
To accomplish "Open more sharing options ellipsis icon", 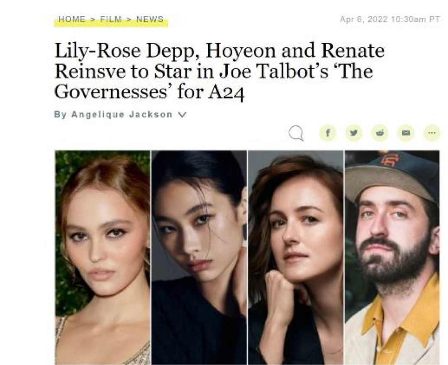I will click(432, 133).
